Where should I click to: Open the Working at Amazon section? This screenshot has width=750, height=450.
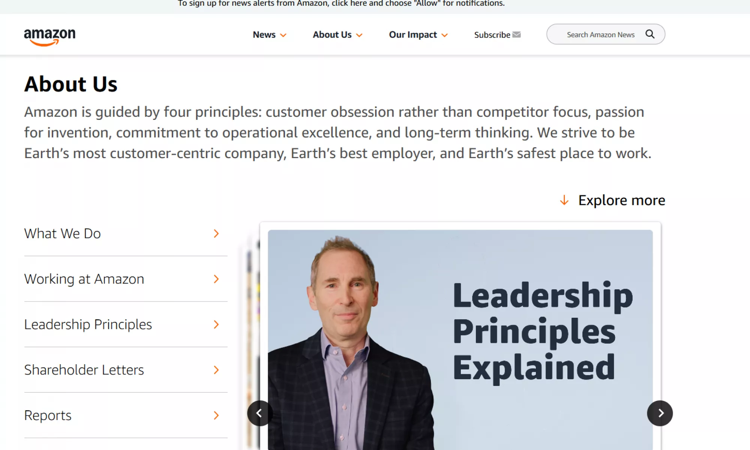point(84,279)
